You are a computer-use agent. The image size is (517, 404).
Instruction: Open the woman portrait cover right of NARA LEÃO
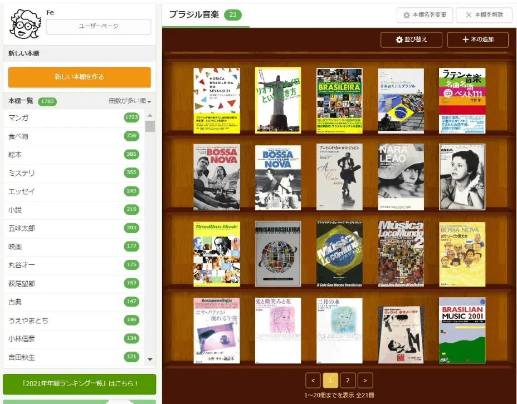coord(462,177)
